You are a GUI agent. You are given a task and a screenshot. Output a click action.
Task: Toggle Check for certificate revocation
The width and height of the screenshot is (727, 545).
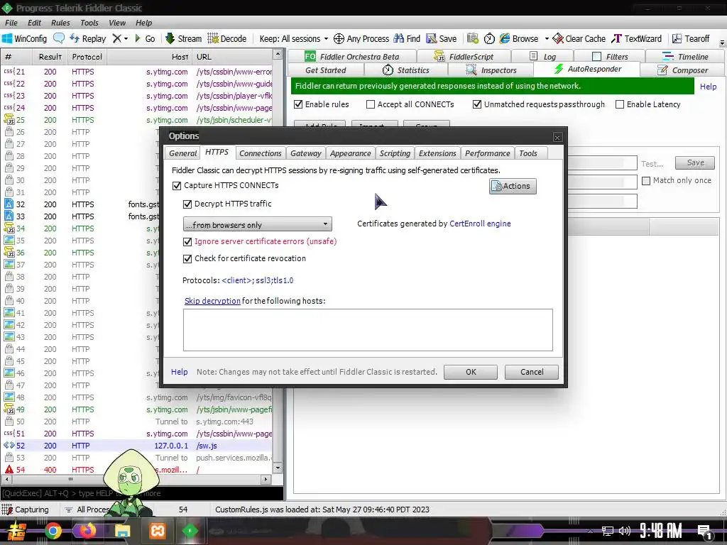pos(187,258)
